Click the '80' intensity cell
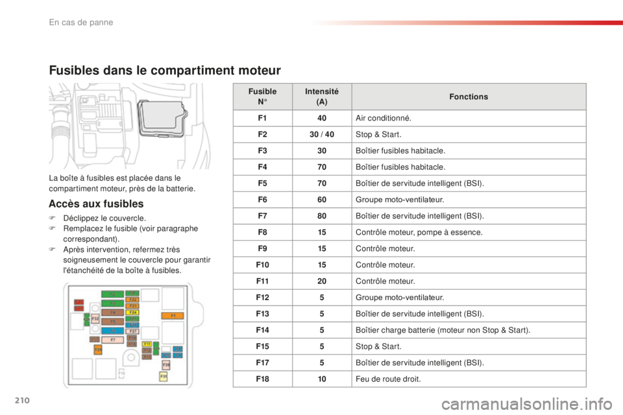This screenshot has width=623, height=415. pyautogui.click(x=322, y=216)
